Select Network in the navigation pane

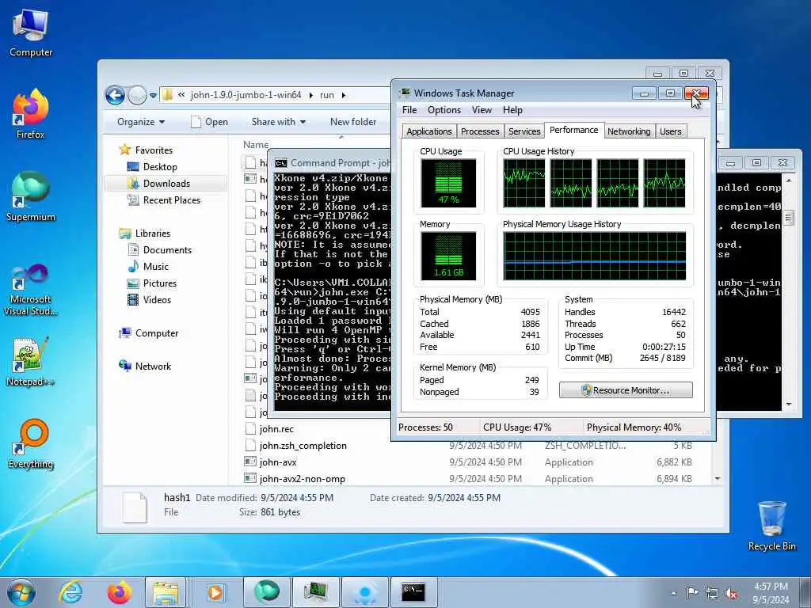(153, 366)
